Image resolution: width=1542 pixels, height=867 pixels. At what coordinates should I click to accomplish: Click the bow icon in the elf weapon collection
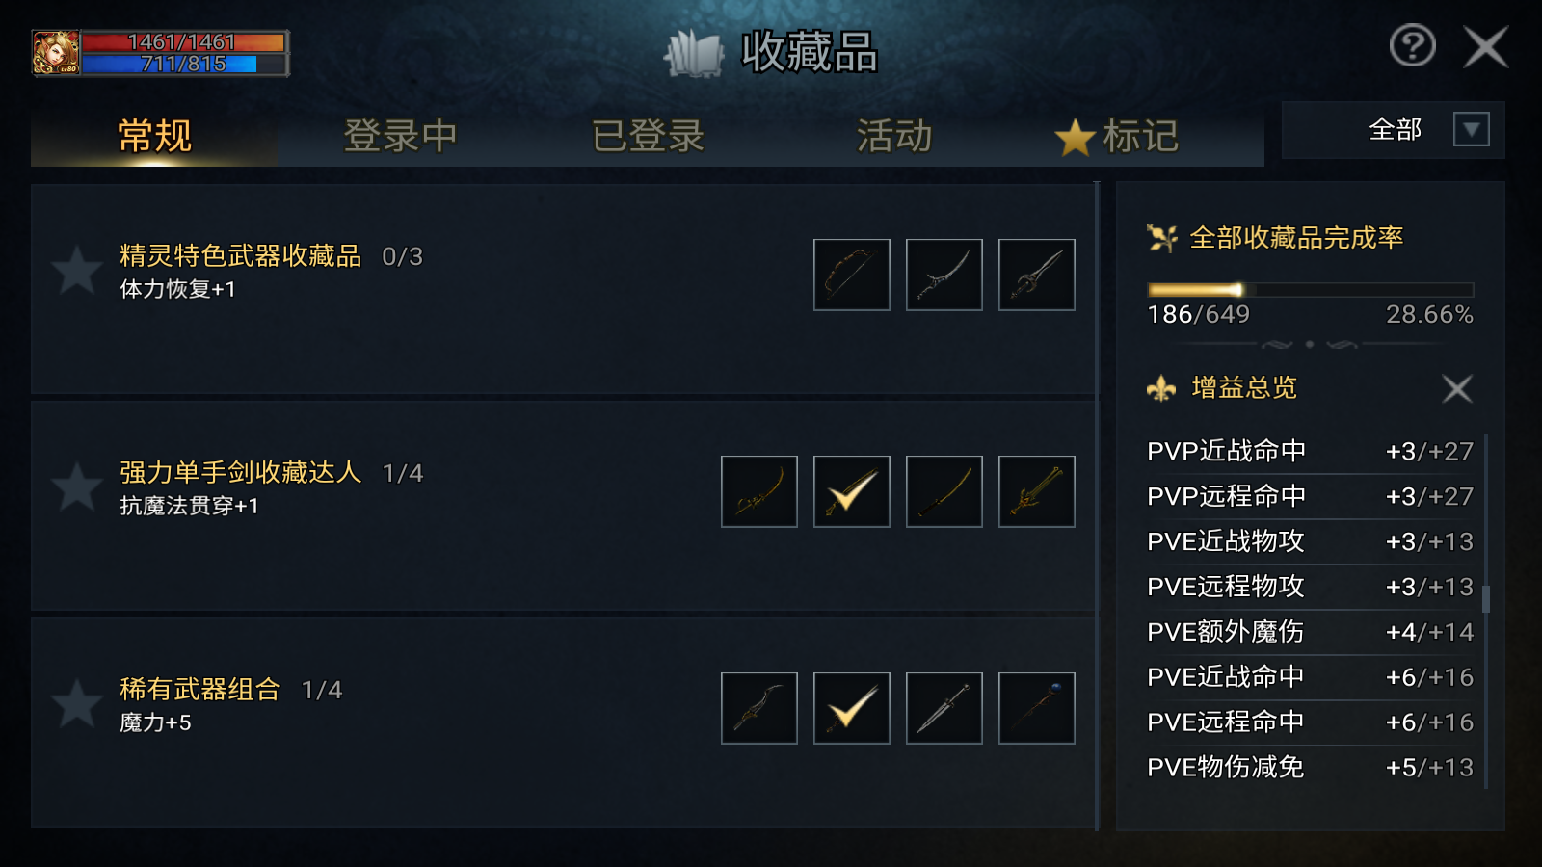[x=851, y=275]
